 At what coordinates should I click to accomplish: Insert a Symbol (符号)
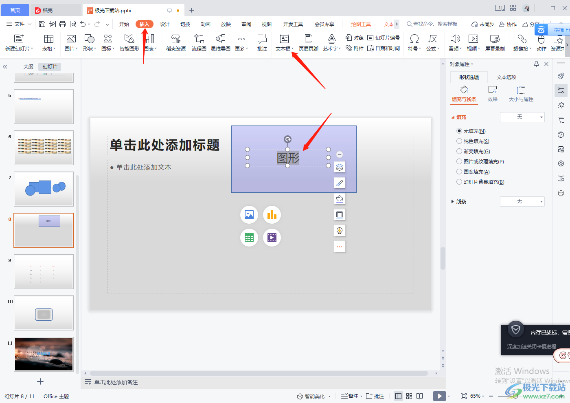coord(414,43)
